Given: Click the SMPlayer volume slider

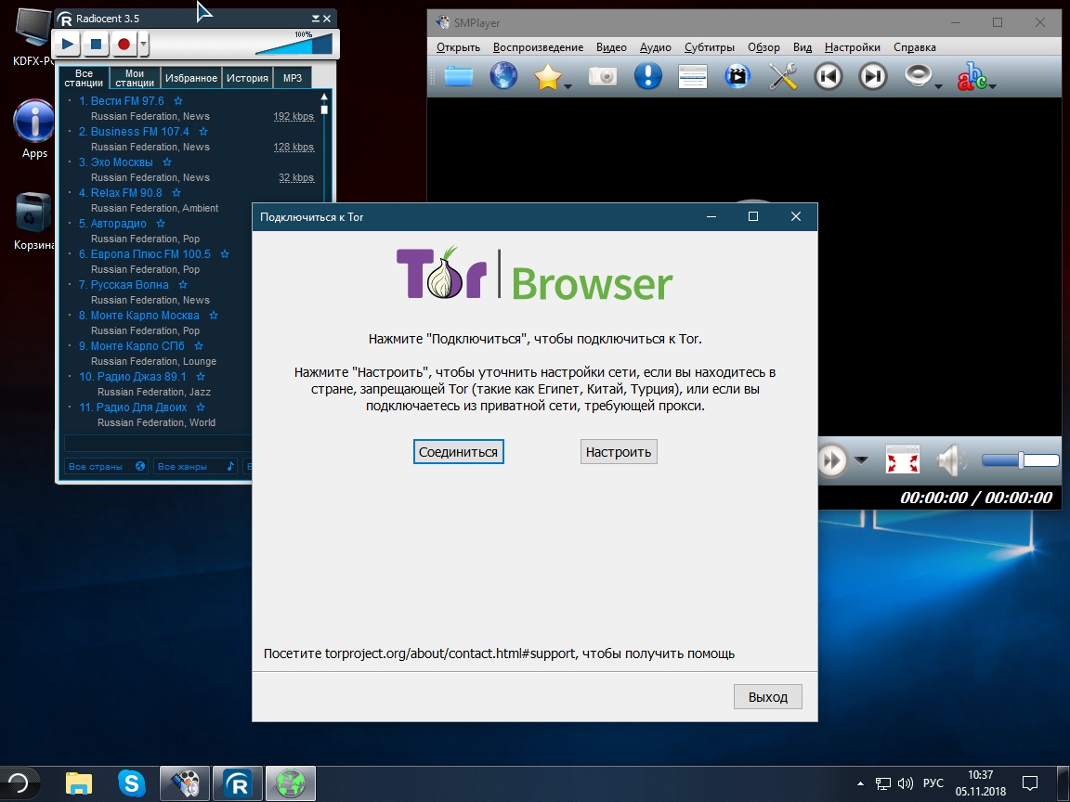Looking at the screenshot, I should 1020,460.
